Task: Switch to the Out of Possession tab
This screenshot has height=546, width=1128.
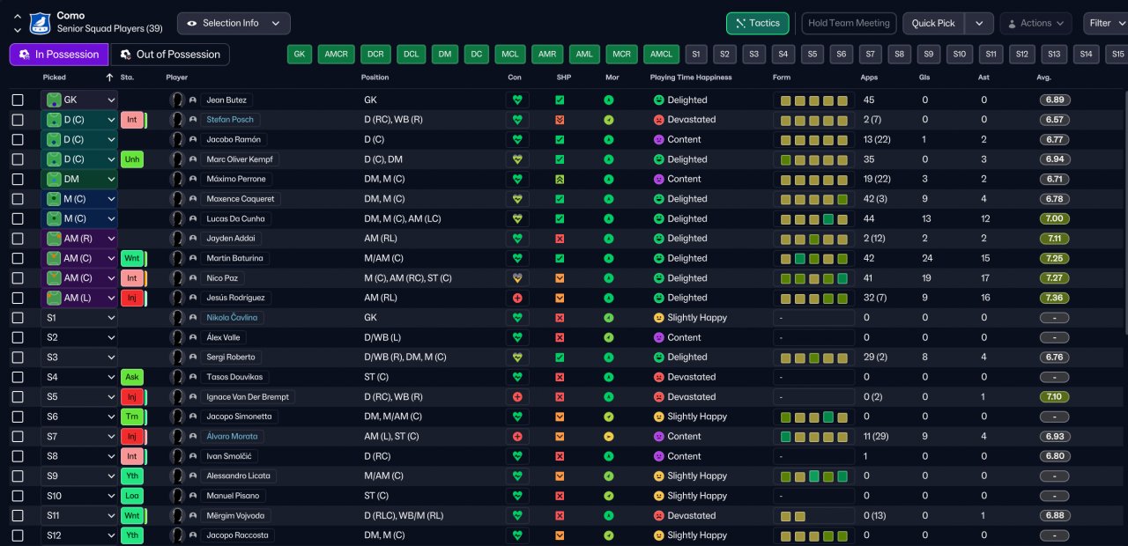Action: (169, 55)
